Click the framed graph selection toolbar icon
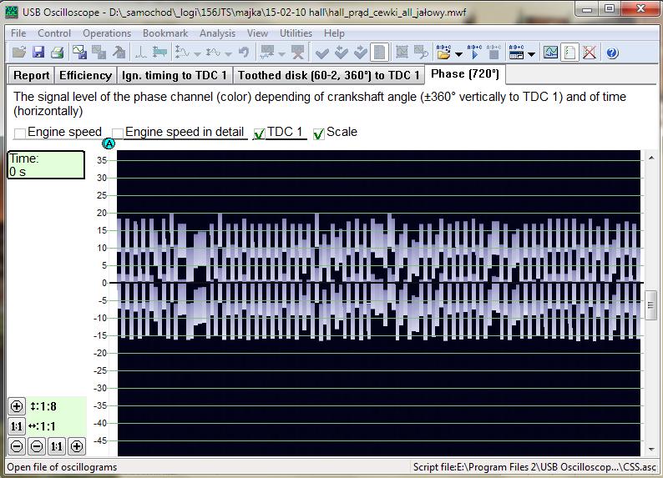663x478 pixels. [x=402, y=53]
